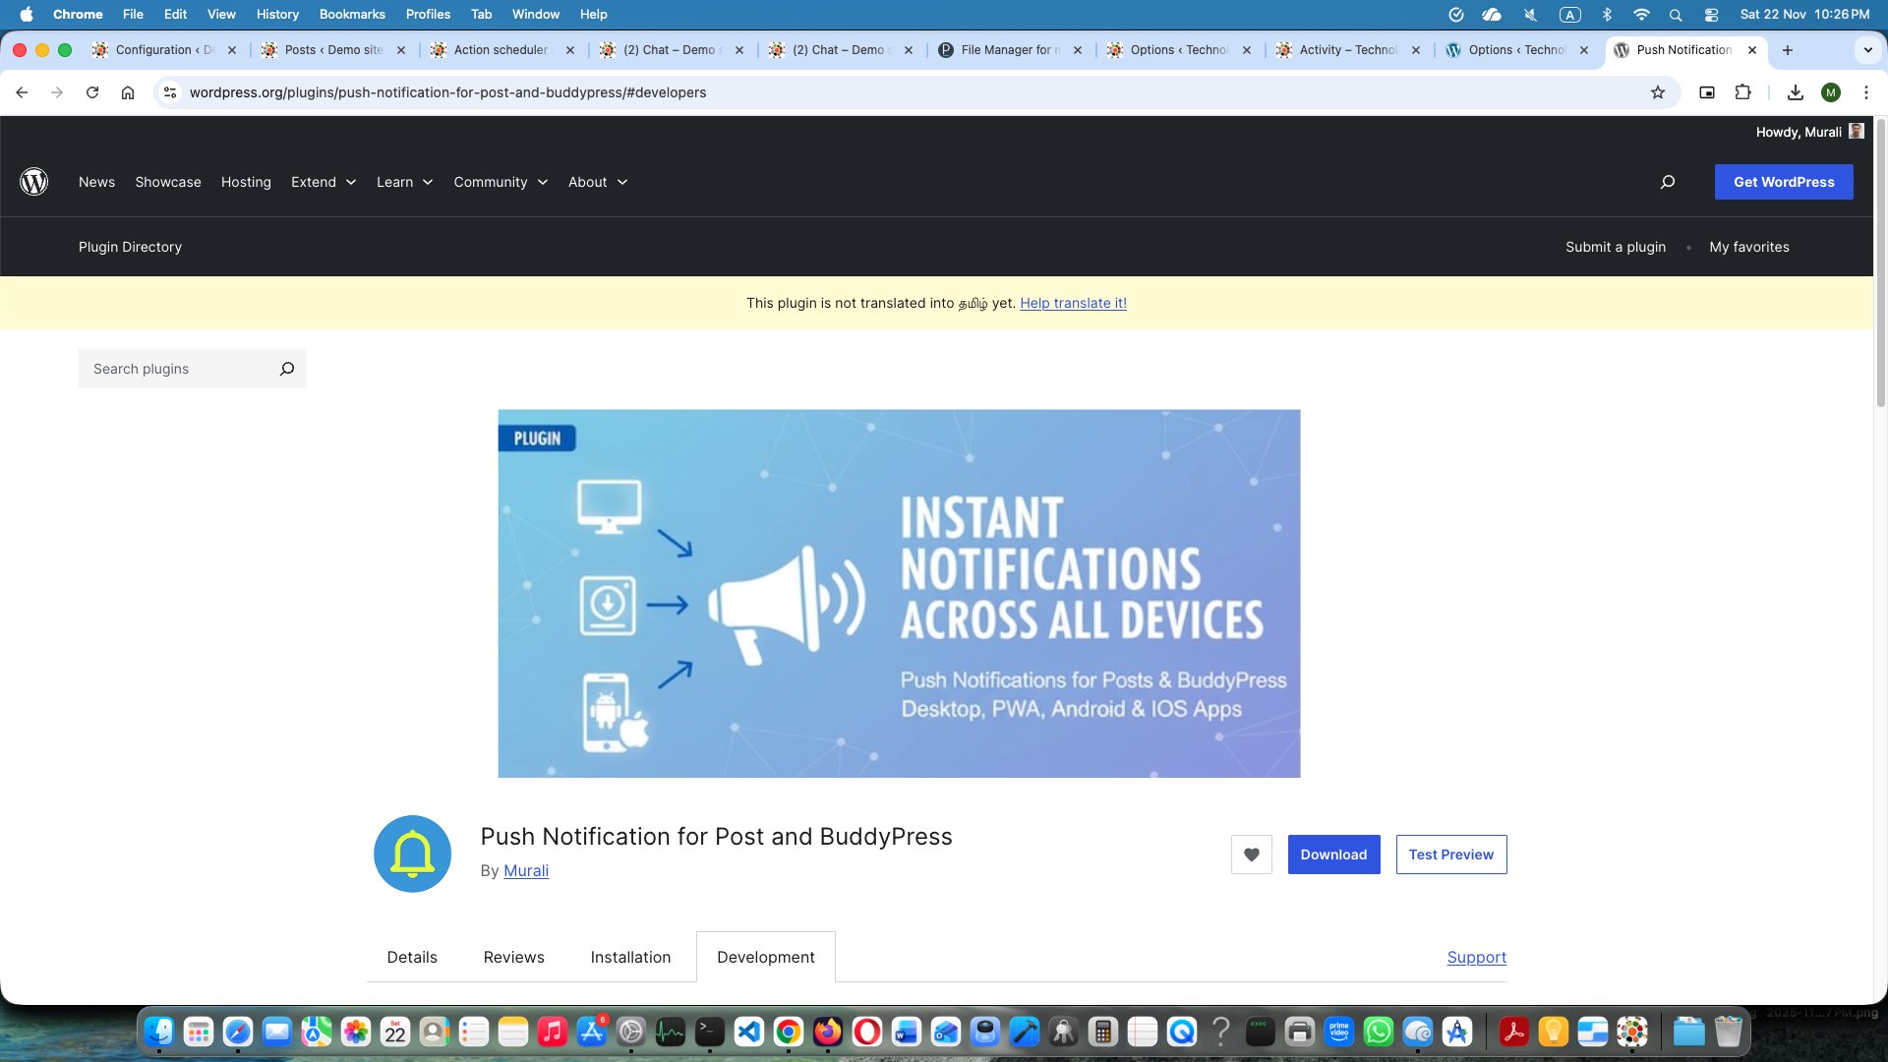
Task: Open Chrome downloads icon
Action: tap(1795, 92)
